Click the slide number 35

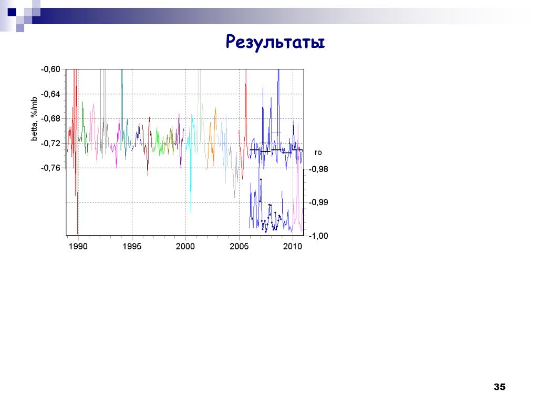(499, 387)
